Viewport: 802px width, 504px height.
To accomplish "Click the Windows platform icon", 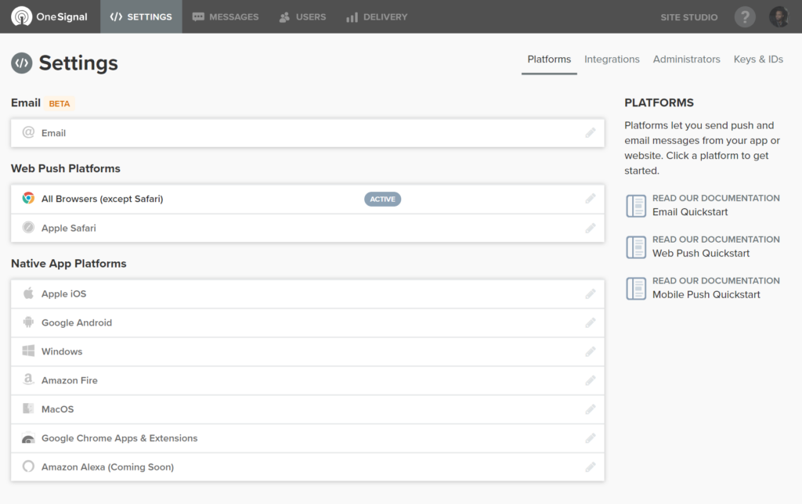I will [28, 351].
